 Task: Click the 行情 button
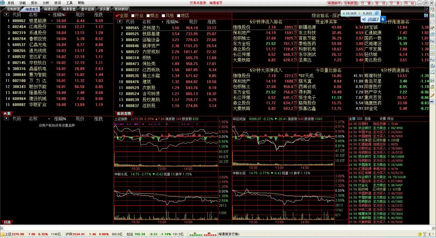(x=366, y=3)
